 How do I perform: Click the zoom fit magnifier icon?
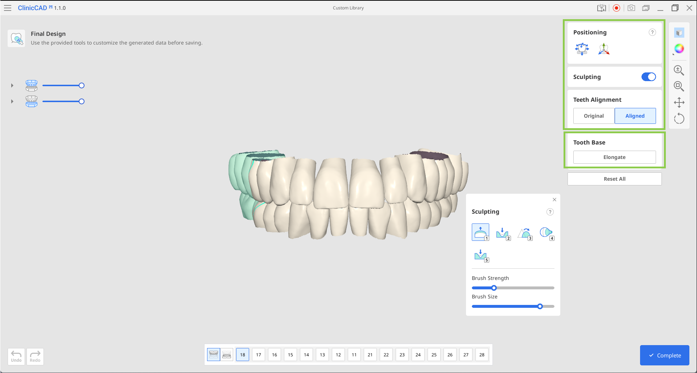[x=679, y=86]
